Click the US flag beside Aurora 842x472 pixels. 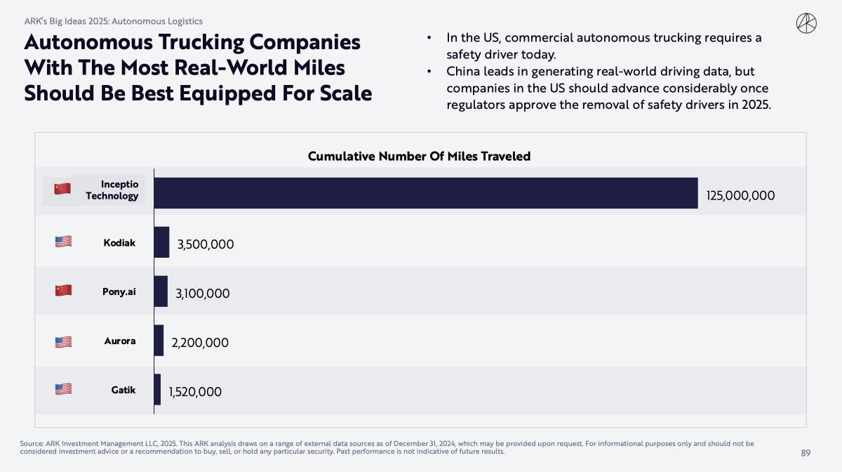coord(63,342)
